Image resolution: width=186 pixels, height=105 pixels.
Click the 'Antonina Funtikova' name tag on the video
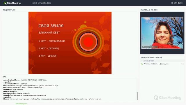pyautogui.click(x=150, y=47)
